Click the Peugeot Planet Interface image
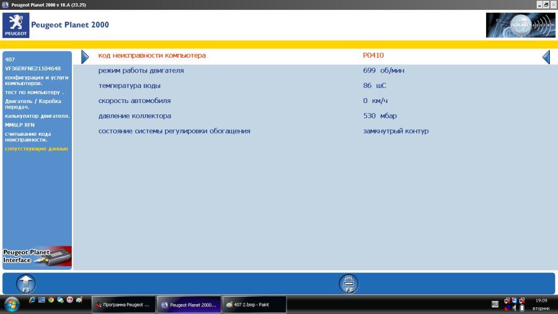Viewport: 558px width, 314px height. point(37,256)
